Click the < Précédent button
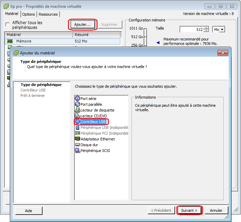 [x=161, y=210]
